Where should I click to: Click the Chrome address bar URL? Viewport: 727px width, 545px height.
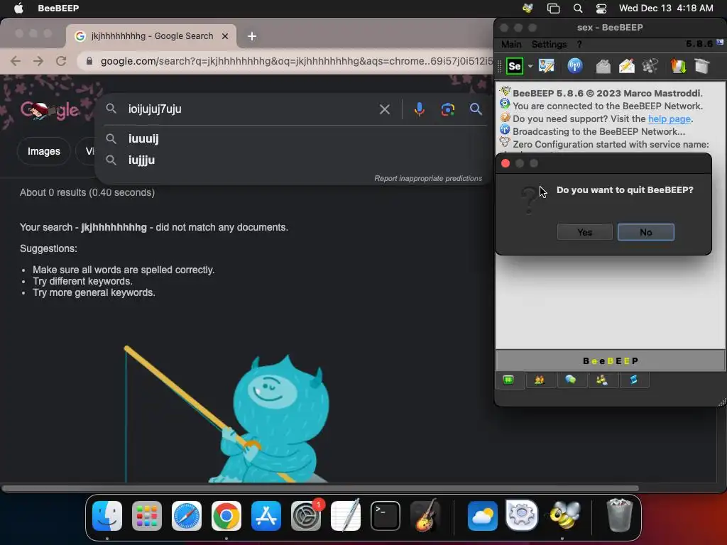[x=296, y=61]
